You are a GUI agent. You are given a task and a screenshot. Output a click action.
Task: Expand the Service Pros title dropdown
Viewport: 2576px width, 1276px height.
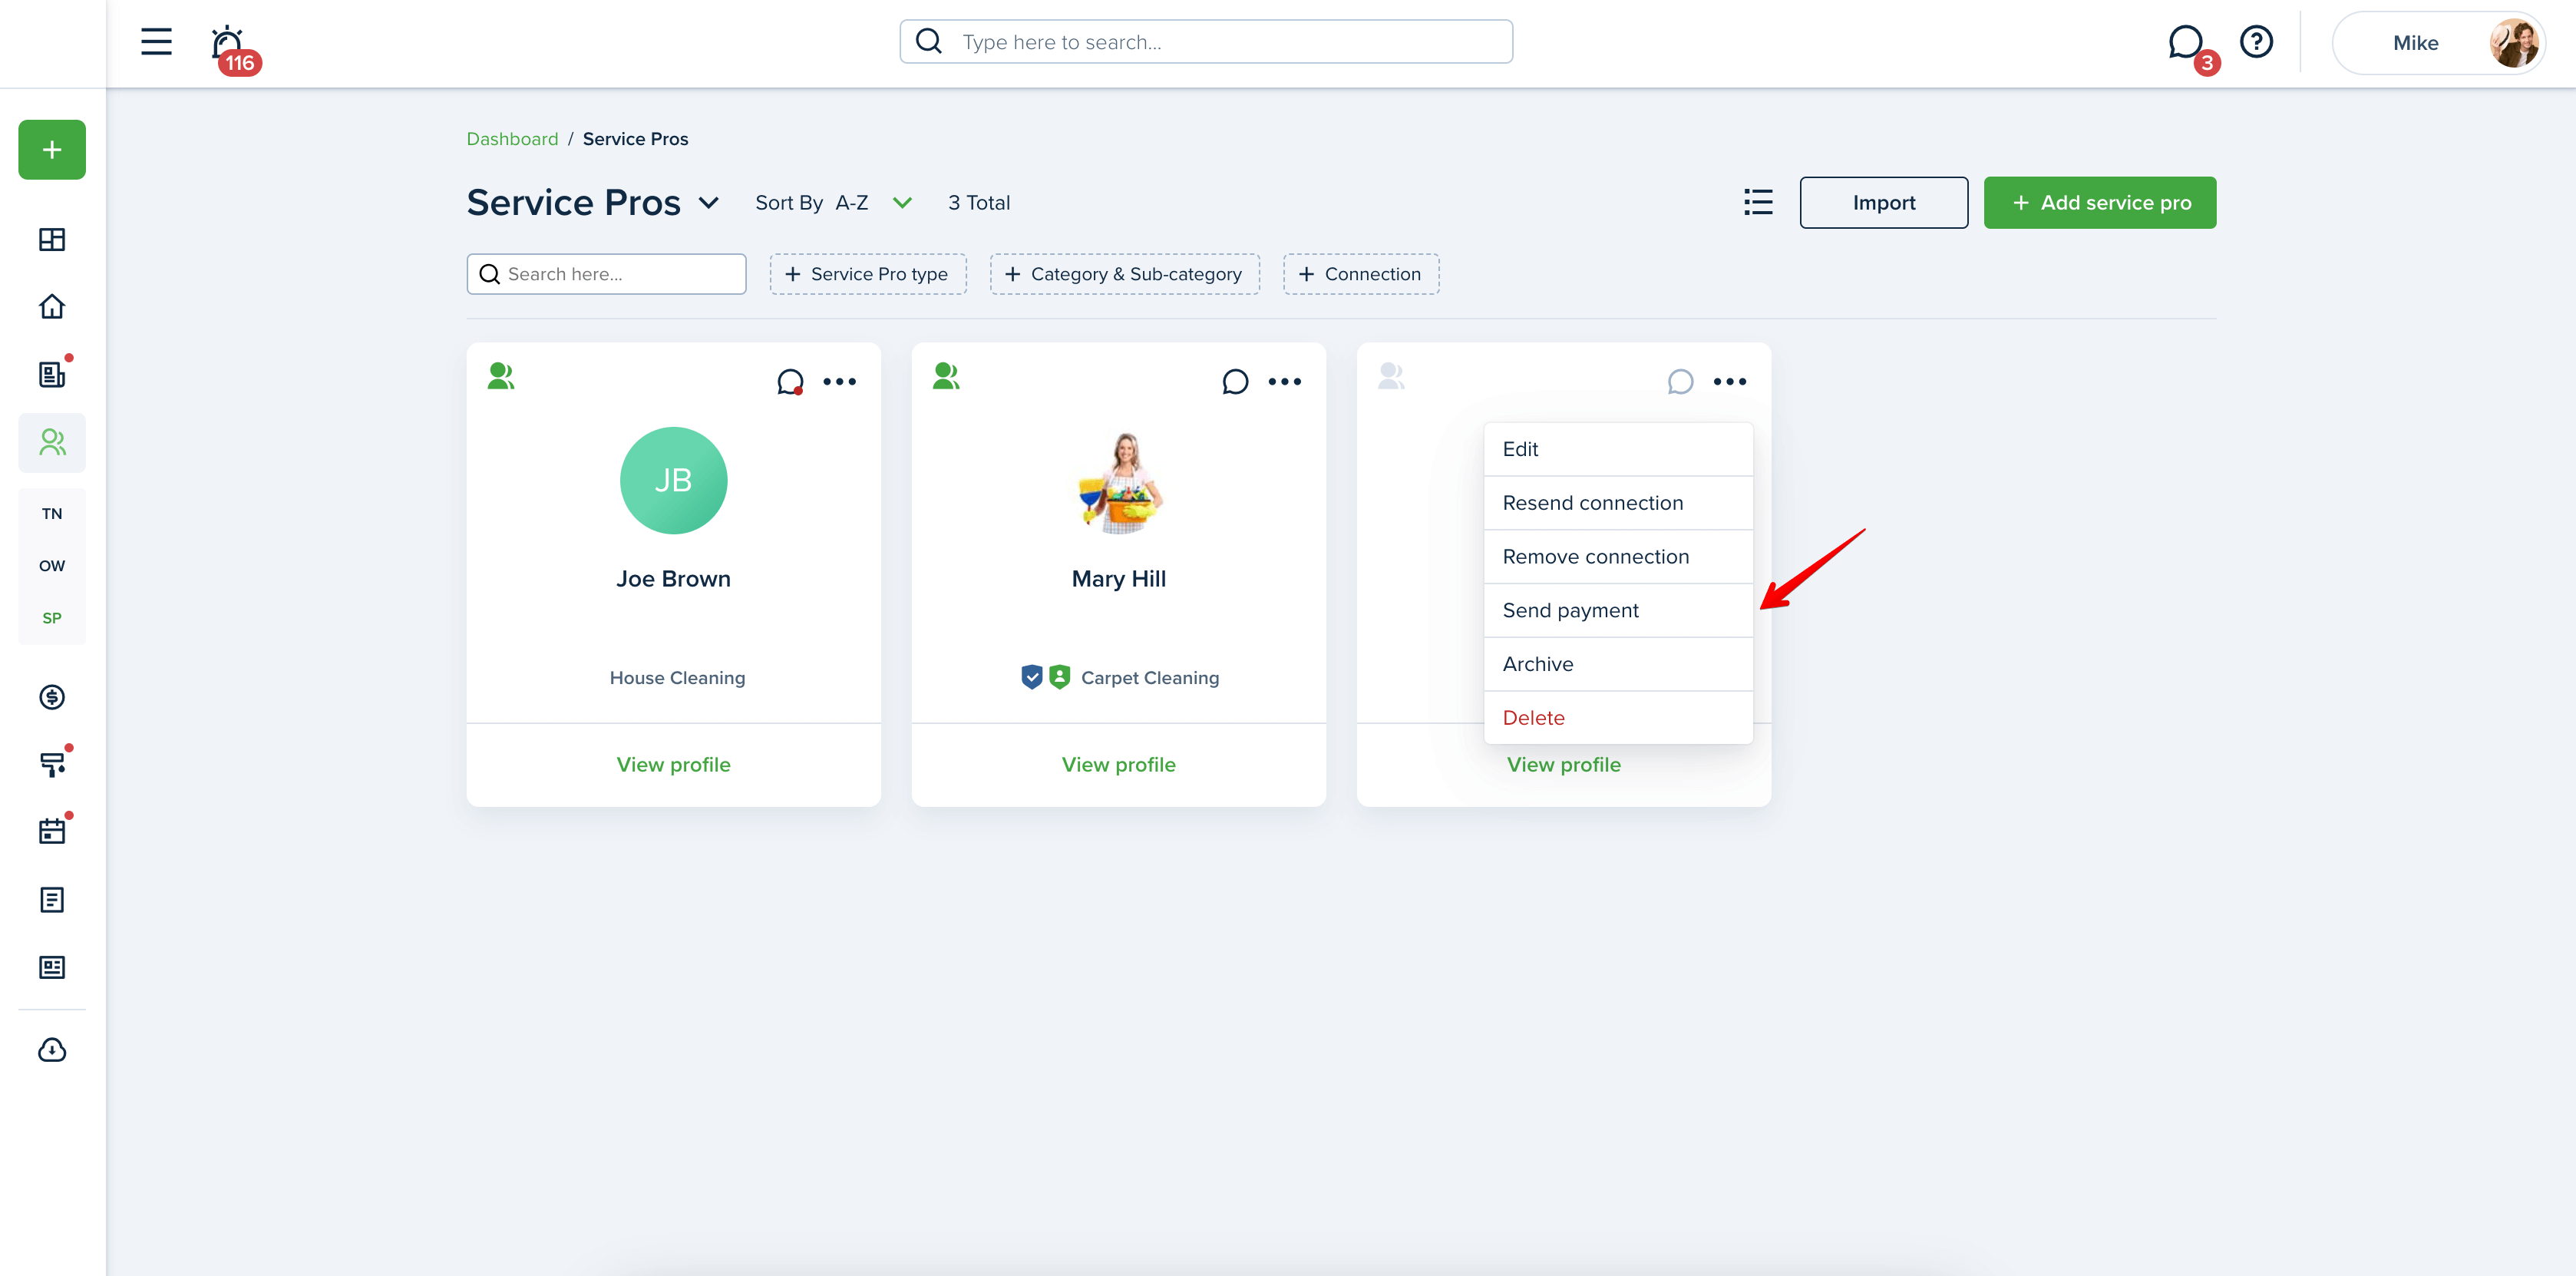[709, 203]
